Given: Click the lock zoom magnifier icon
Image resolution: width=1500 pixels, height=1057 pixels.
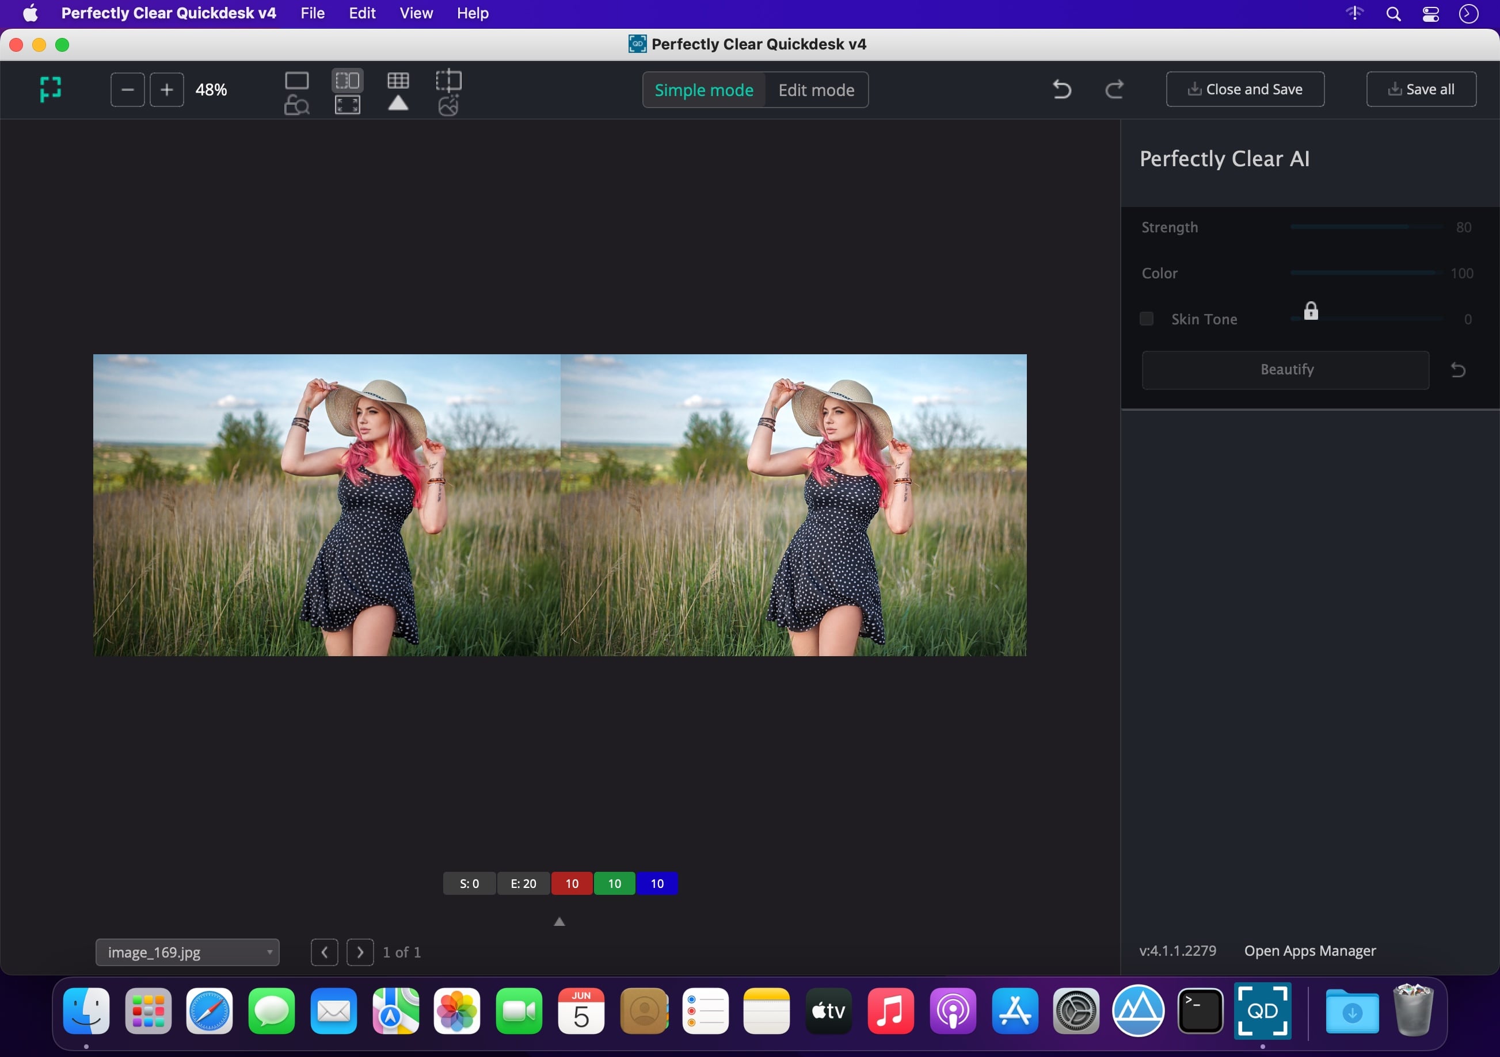Looking at the screenshot, I should point(296,105).
